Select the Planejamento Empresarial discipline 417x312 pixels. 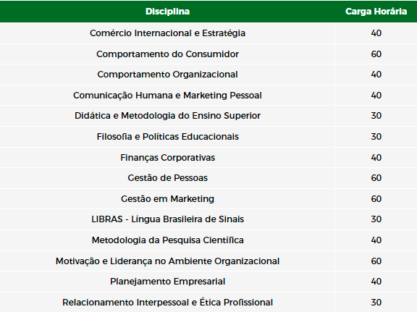point(167,282)
